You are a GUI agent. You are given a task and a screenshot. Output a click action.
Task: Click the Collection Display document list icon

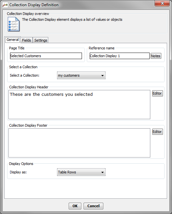tap(14, 24)
